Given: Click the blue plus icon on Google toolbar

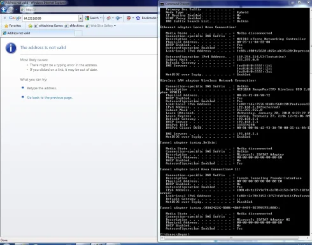Looking at the screenshot, I should coord(118,18).
